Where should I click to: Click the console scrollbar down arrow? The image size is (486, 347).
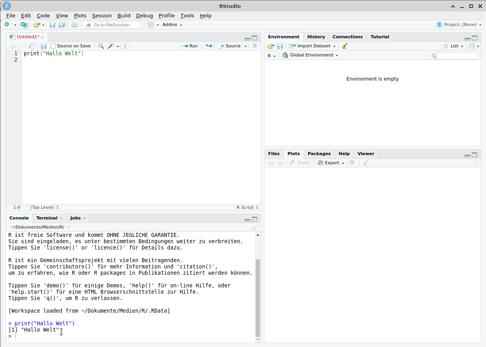(x=258, y=339)
